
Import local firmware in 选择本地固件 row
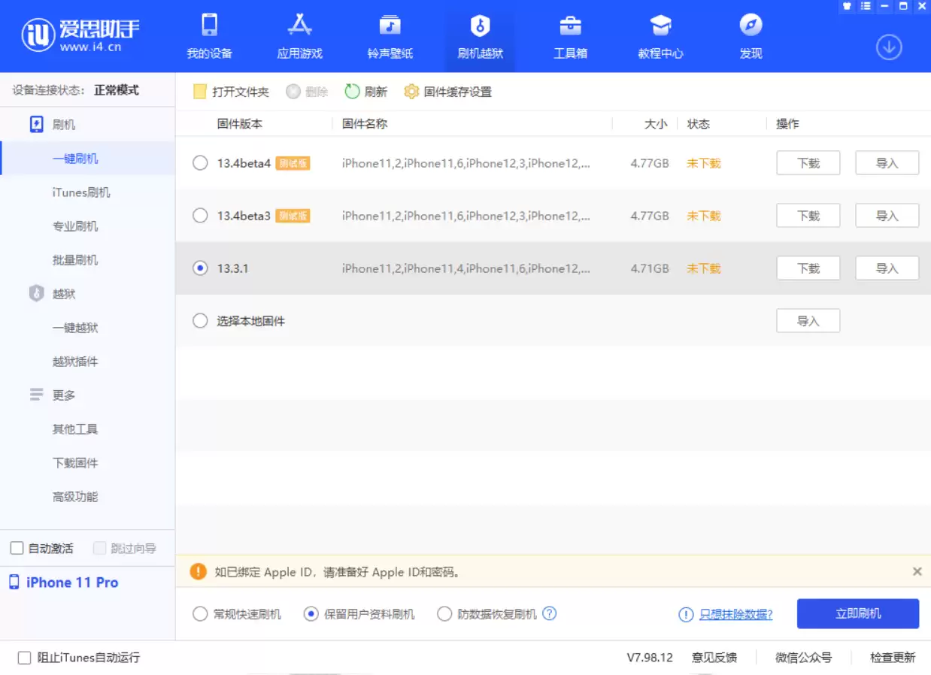[x=808, y=321]
